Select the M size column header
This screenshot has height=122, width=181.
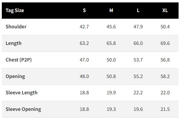coord(111,11)
